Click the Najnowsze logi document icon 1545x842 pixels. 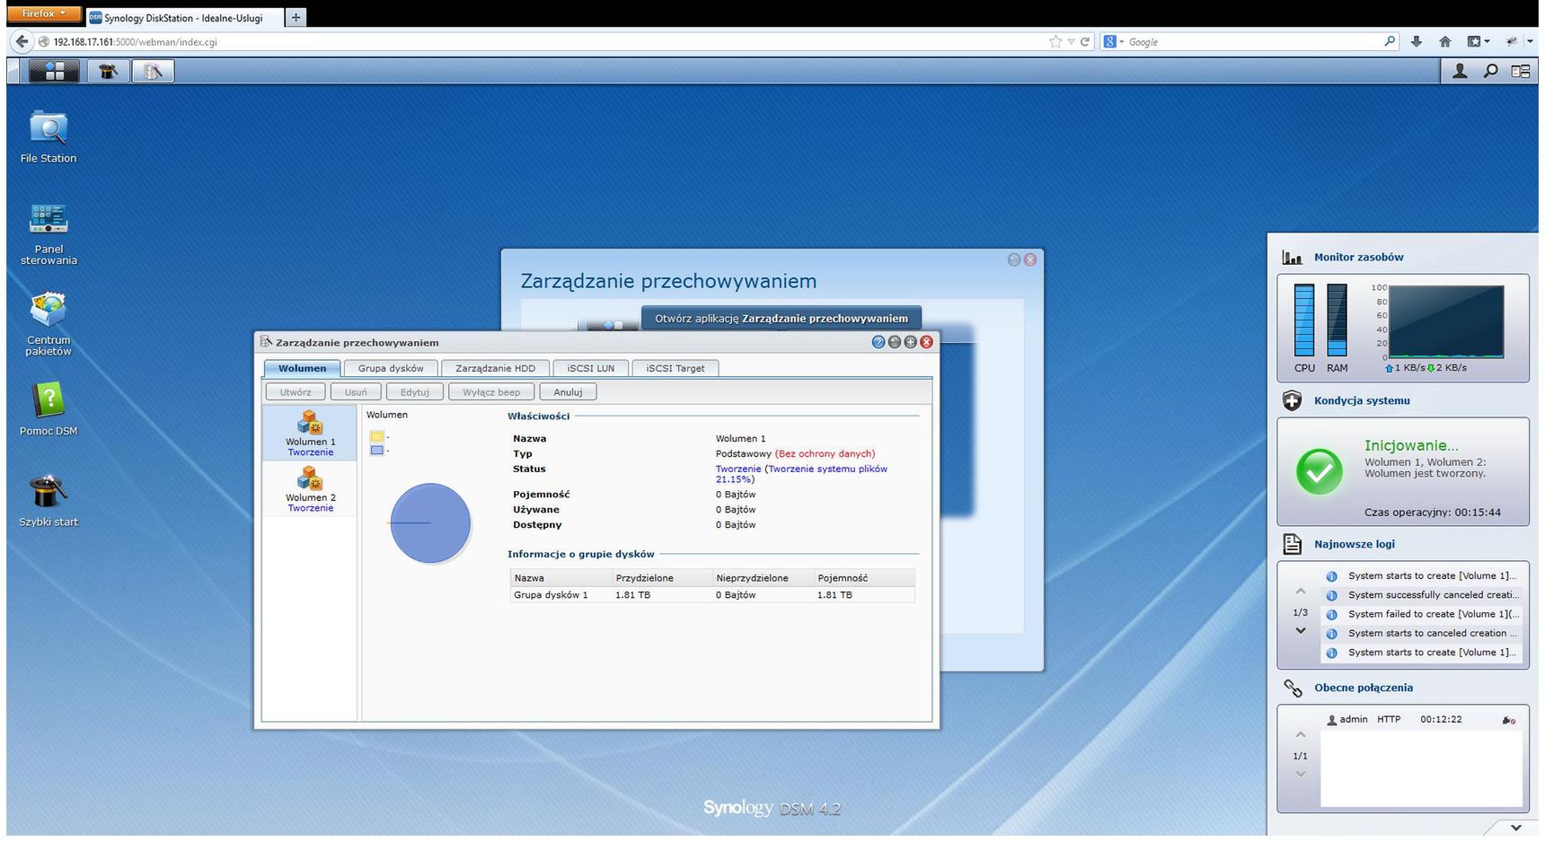(1293, 544)
